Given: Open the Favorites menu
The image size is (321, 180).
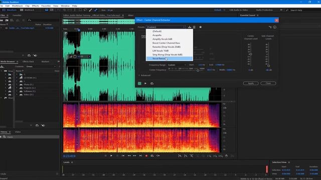Looking at the screenshot, I should pyautogui.click(x=46, y=6).
